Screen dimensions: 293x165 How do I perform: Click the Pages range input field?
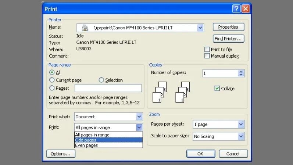108,88
